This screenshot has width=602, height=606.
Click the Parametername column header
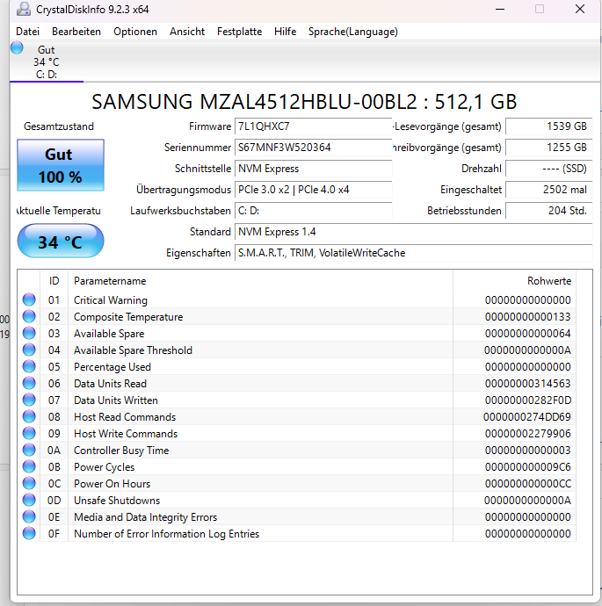click(x=260, y=281)
